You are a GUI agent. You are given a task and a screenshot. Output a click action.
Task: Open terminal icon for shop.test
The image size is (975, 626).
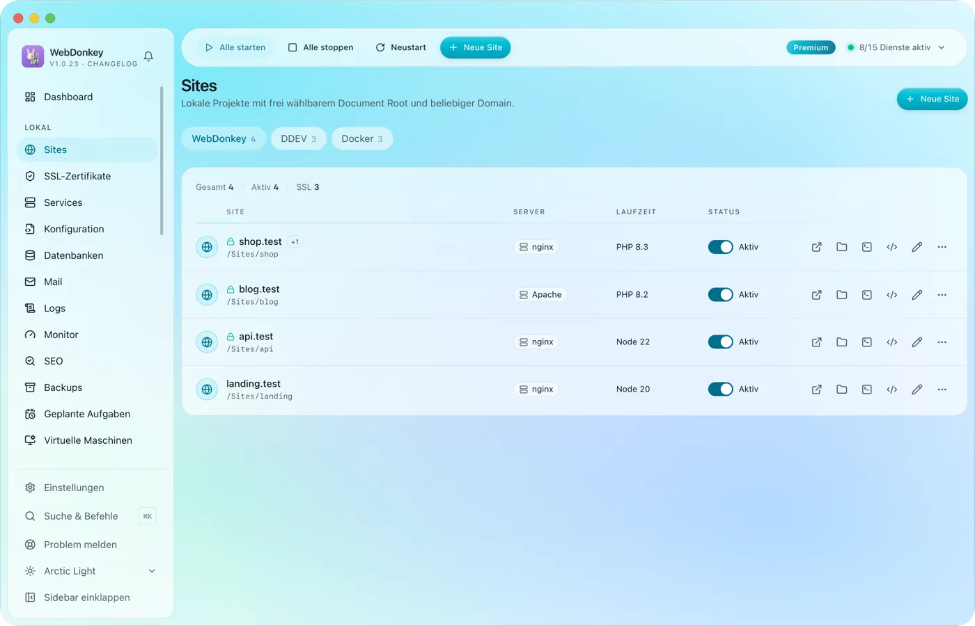coord(867,247)
